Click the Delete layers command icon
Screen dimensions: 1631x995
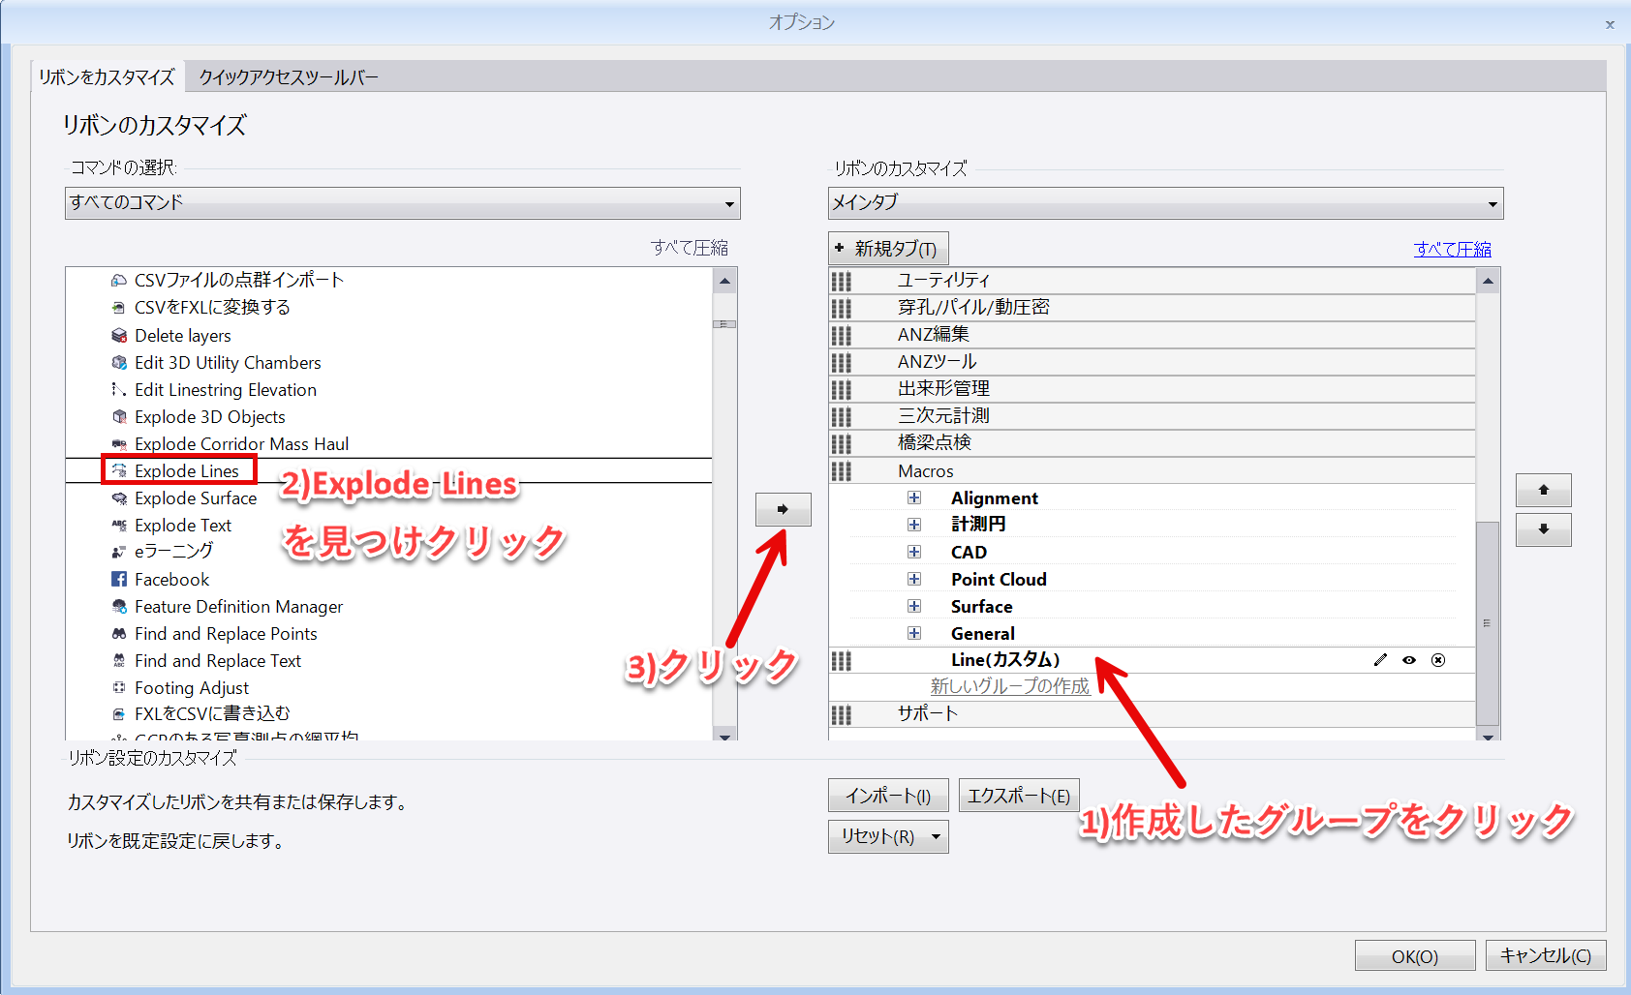[119, 336]
